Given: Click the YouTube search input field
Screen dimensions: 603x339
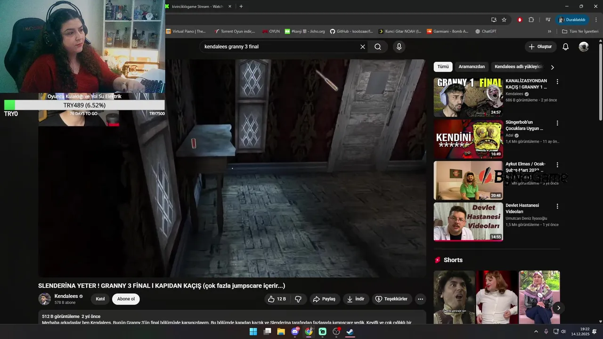Looking at the screenshot, I should 280,47.
